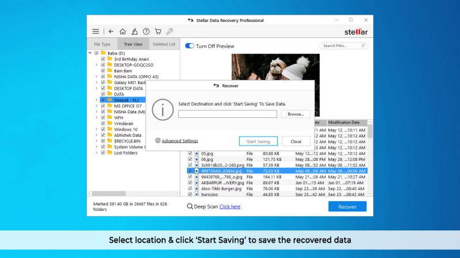Sort by Modification Date column header
The image size is (460, 258).
click(x=347, y=122)
